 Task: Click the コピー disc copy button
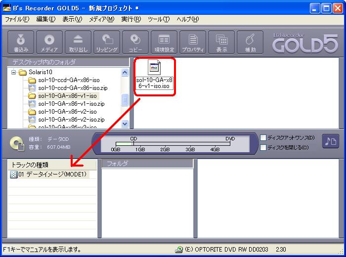135,42
